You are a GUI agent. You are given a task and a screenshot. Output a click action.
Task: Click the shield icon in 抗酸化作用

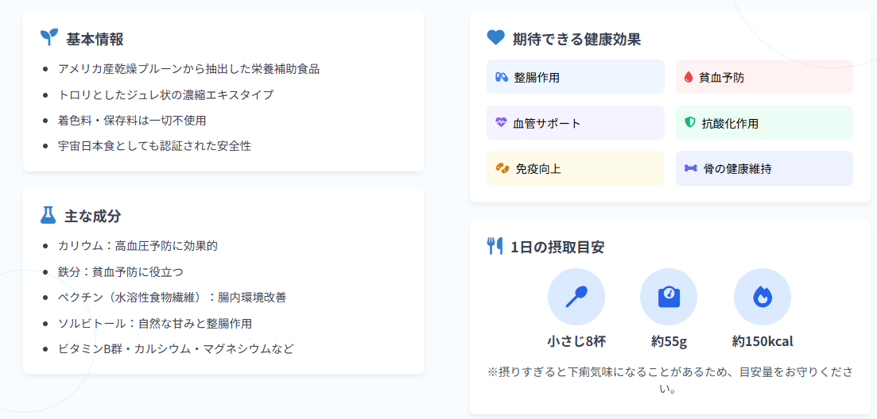click(689, 123)
